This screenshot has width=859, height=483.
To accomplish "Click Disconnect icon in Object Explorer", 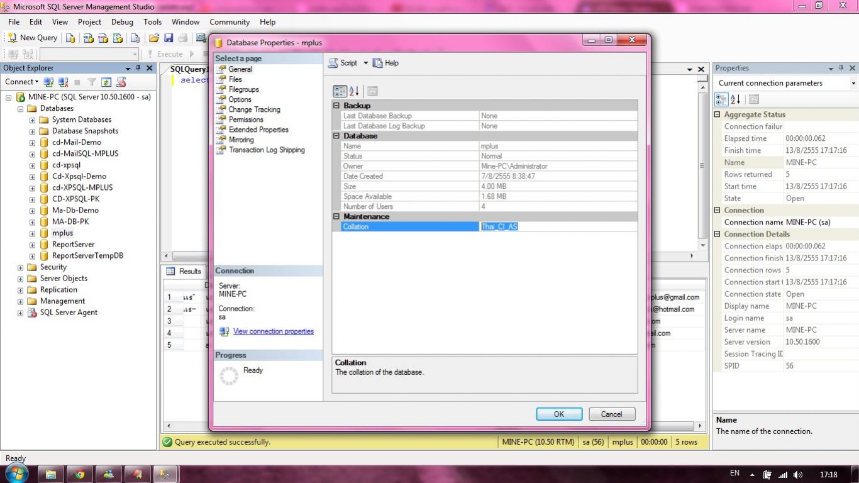I will pyautogui.click(x=63, y=82).
